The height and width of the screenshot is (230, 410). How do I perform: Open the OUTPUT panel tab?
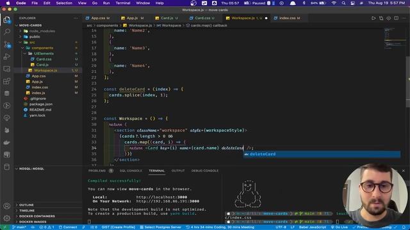pos(178,171)
